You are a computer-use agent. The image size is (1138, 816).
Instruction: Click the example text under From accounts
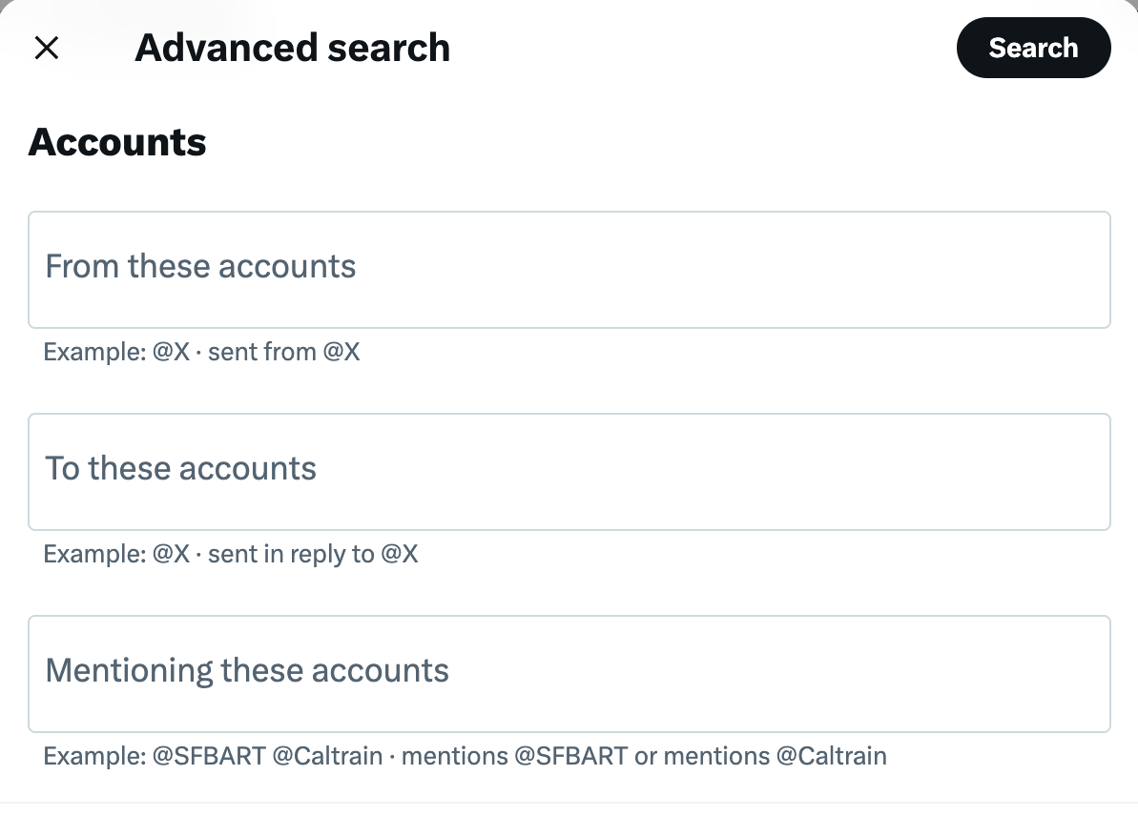201,352
